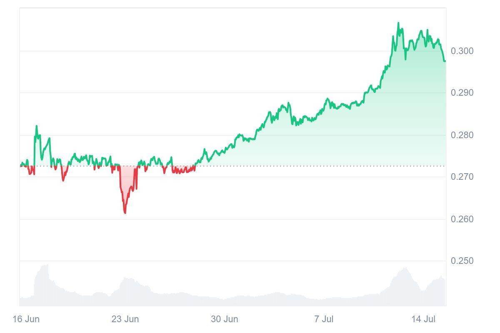Click the 0.260 price axis label
This screenshot has width=500, height=333.
462,219
